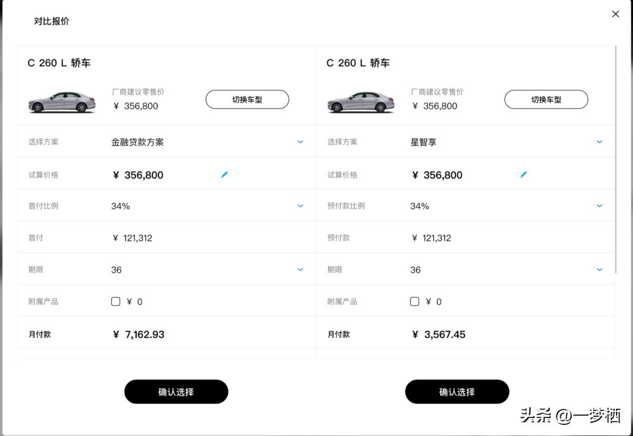Image resolution: width=633 pixels, height=436 pixels.
Task: Click the pencil edit icon for right 试算价格
Action: tap(523, 174)
